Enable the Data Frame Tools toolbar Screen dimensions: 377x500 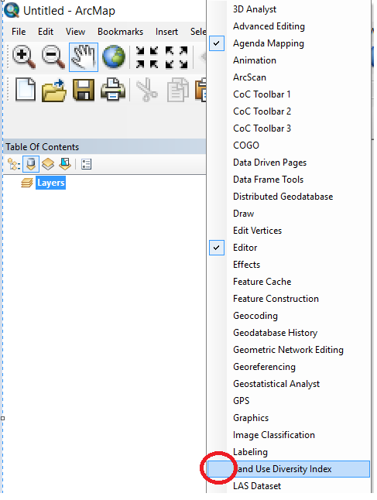click(x=289, y=180)
